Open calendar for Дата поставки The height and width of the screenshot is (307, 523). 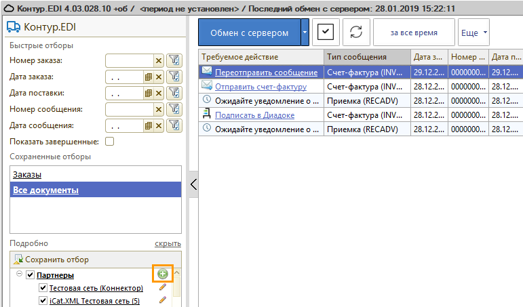coord(149,94)
